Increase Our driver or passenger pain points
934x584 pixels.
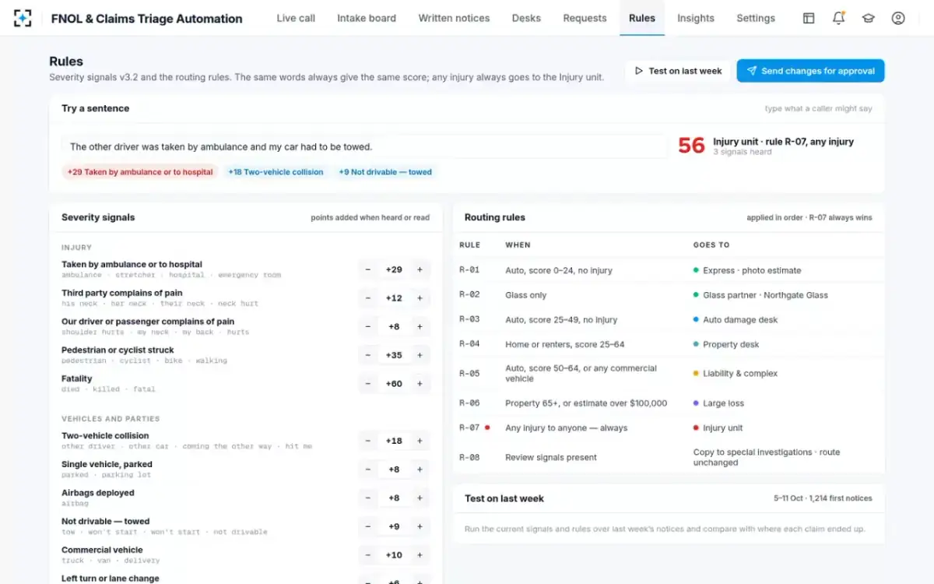pos(420,327)
